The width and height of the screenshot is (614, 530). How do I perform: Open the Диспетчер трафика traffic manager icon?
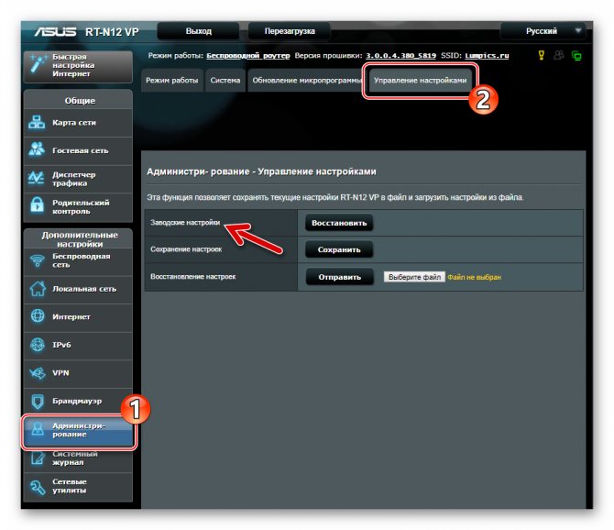point(37,178)
